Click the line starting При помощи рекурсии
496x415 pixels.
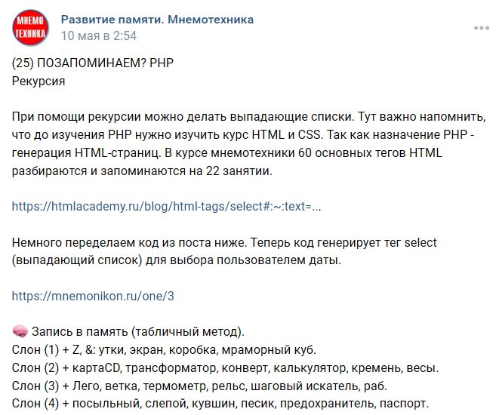point(249,117)
